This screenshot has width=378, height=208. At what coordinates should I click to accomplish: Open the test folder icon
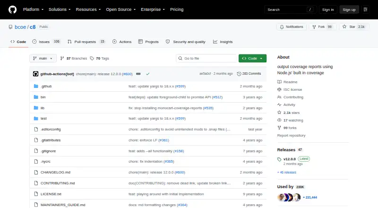tap(36, 119)
